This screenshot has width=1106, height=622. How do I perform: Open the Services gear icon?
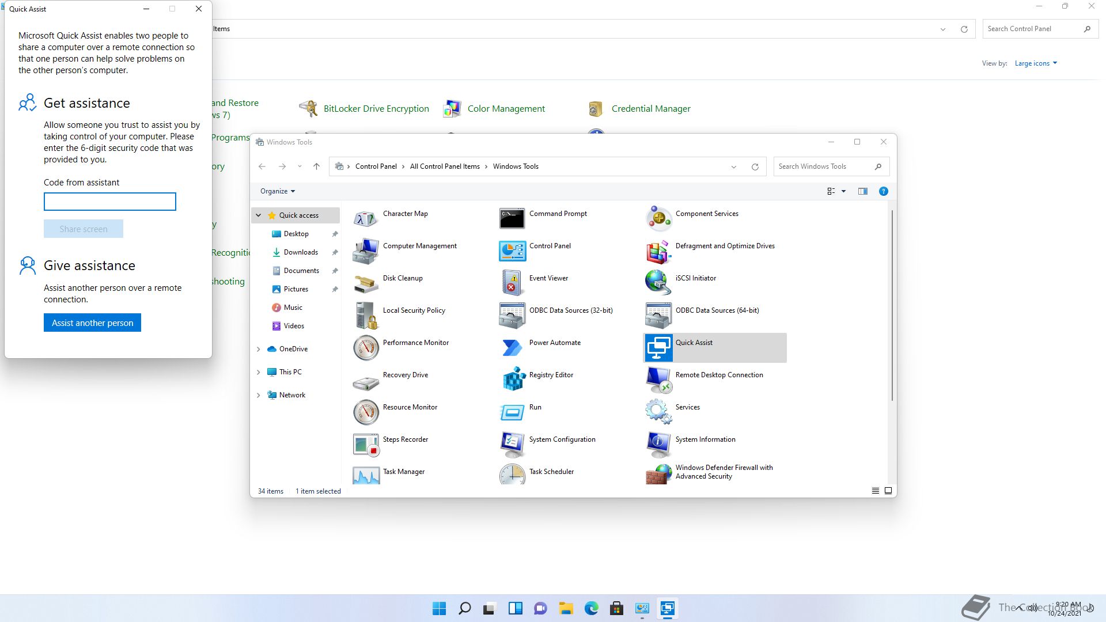point(658,411)
